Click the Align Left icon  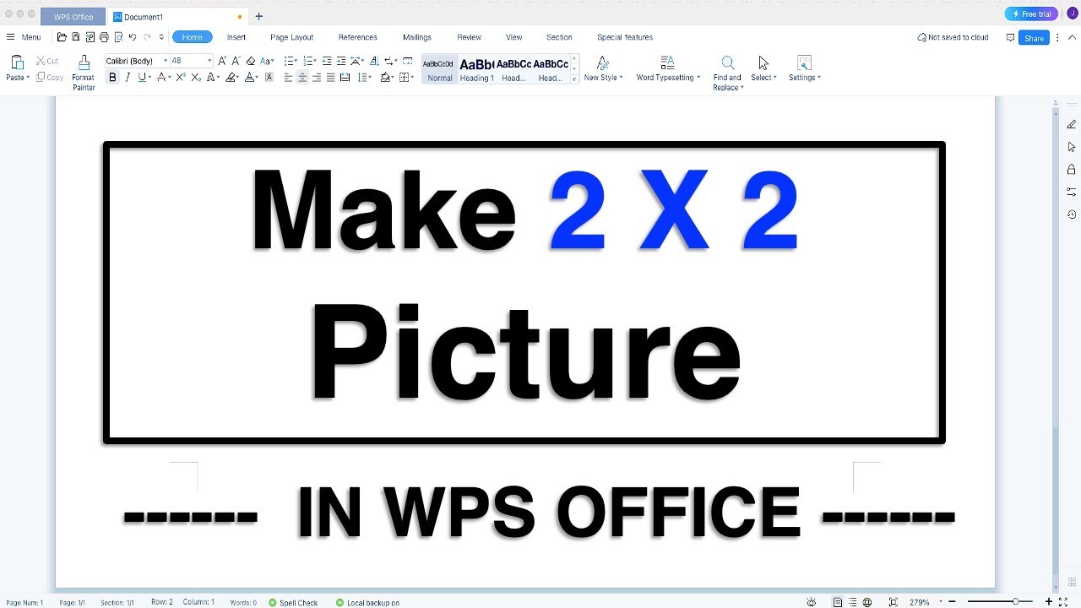[288, 77]
